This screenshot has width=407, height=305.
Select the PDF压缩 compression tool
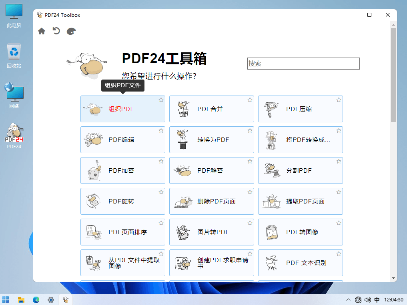tap(300, 109)
